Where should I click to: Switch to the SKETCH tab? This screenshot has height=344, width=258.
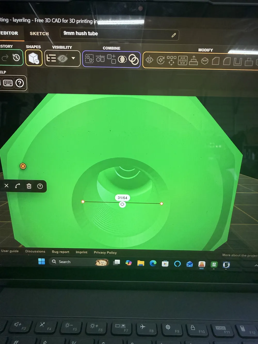point(39,34)
